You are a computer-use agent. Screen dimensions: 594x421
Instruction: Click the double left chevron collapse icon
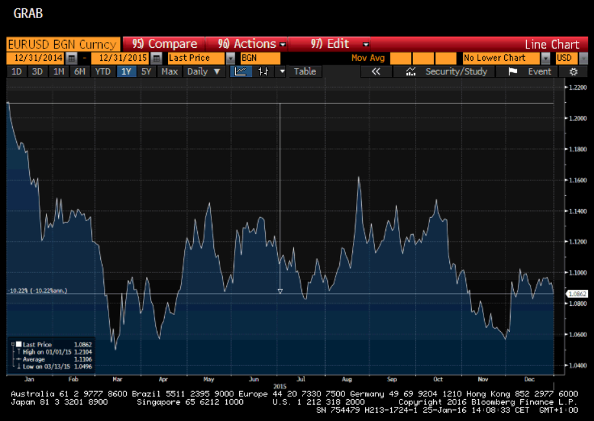tap(376, 71)
